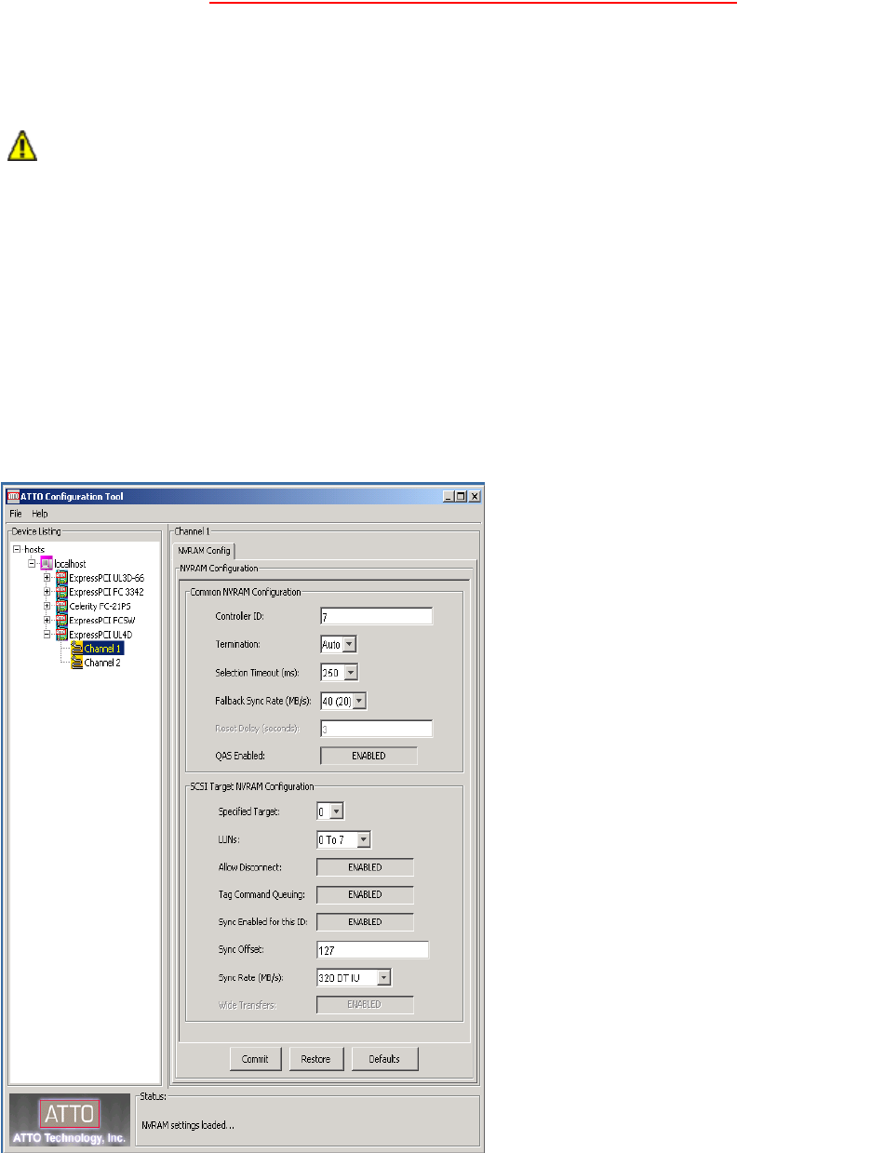The width and height of the screenshot is (871, 1153).
Task: Close the ATTO Configuration Tool window
Action: tap(475, 497)
